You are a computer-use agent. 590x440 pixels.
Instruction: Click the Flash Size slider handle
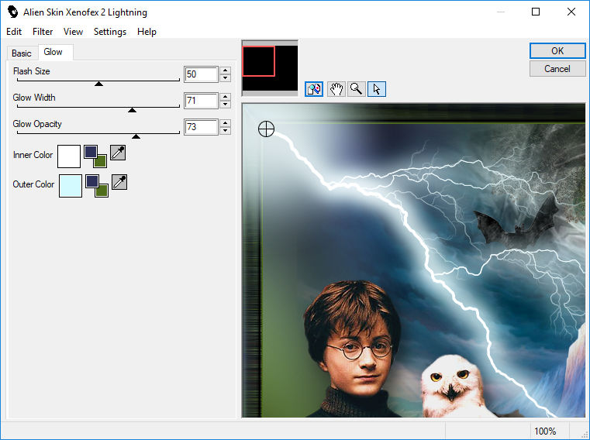click(98, 84)
